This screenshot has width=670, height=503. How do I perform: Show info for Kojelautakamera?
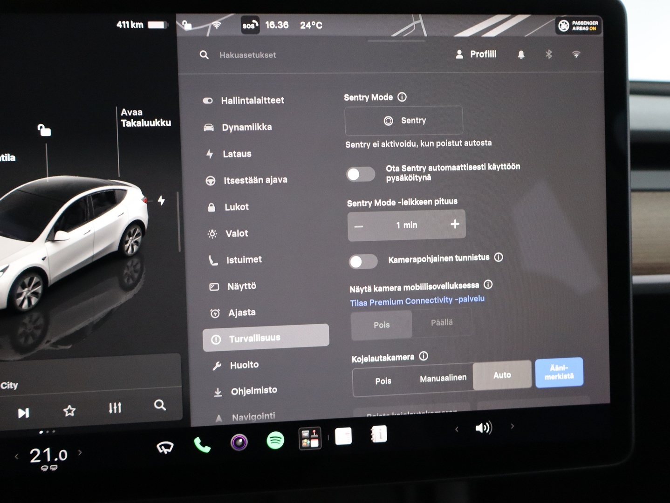click(424, 356)
